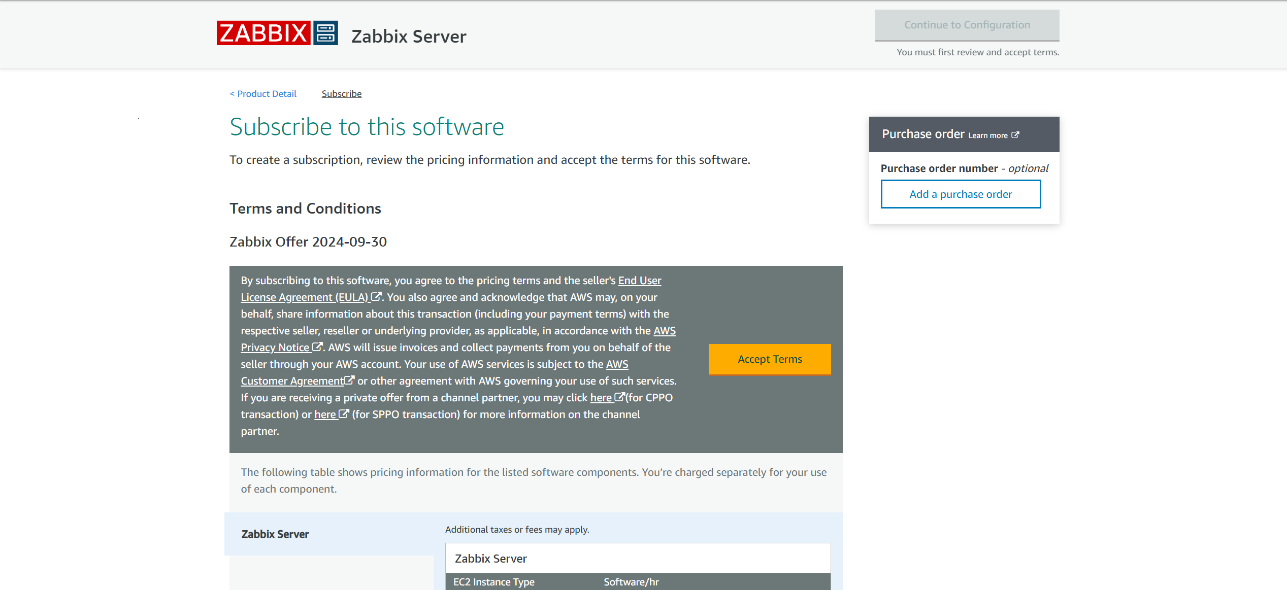Open Purchase order Learn more link

[x=988, y=135]
